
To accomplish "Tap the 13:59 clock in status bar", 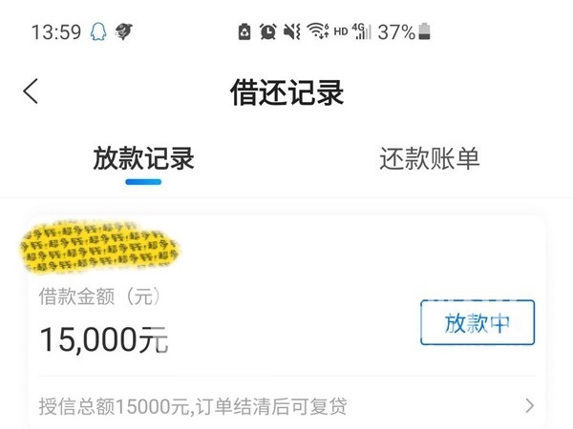I will [56, 32].
